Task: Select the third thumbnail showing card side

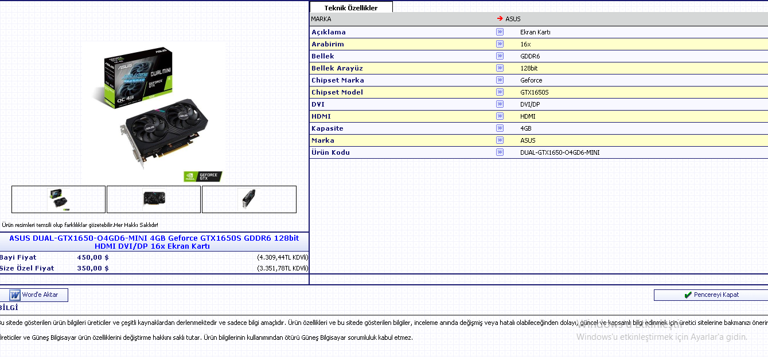Action: pos(249,199)
